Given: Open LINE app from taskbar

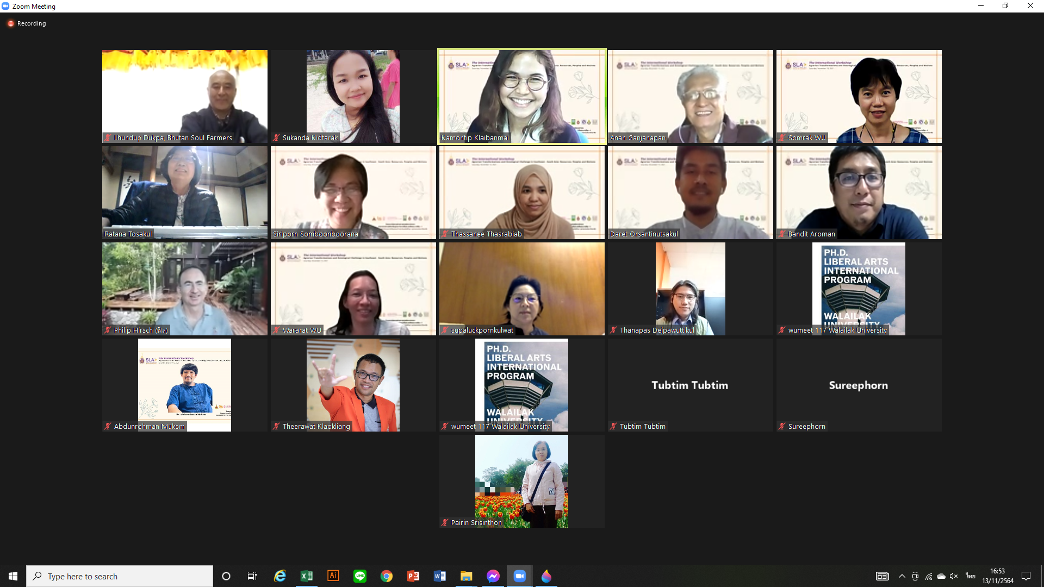Looking at the screenshot, I should tap(360, 576).
